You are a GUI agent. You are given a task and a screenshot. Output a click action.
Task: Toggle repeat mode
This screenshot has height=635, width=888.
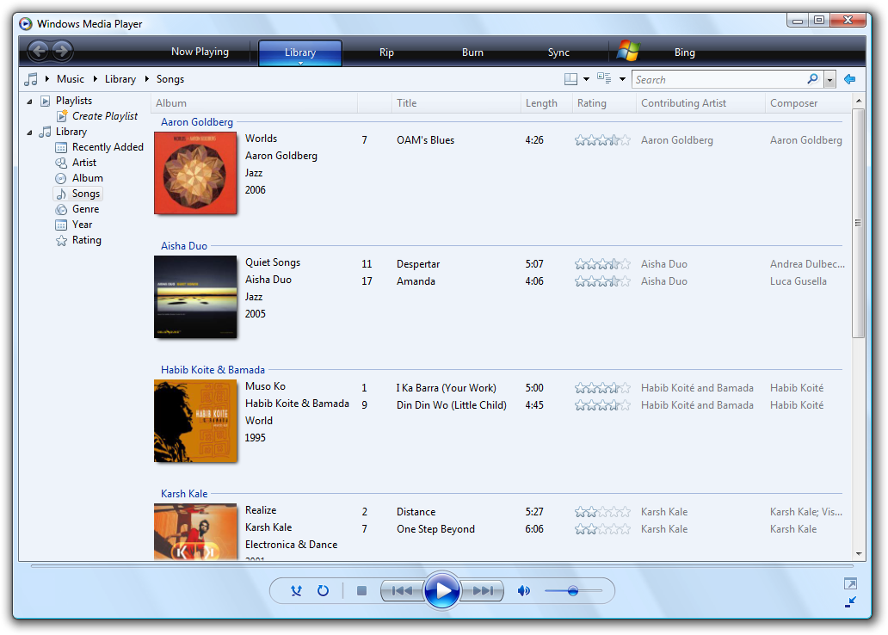[x=323, y=591]
